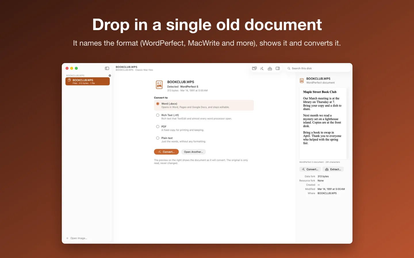This screenshot has height=258, width=414.
Task: Click the Resource fork 'None' value
Action: [321, 181]
